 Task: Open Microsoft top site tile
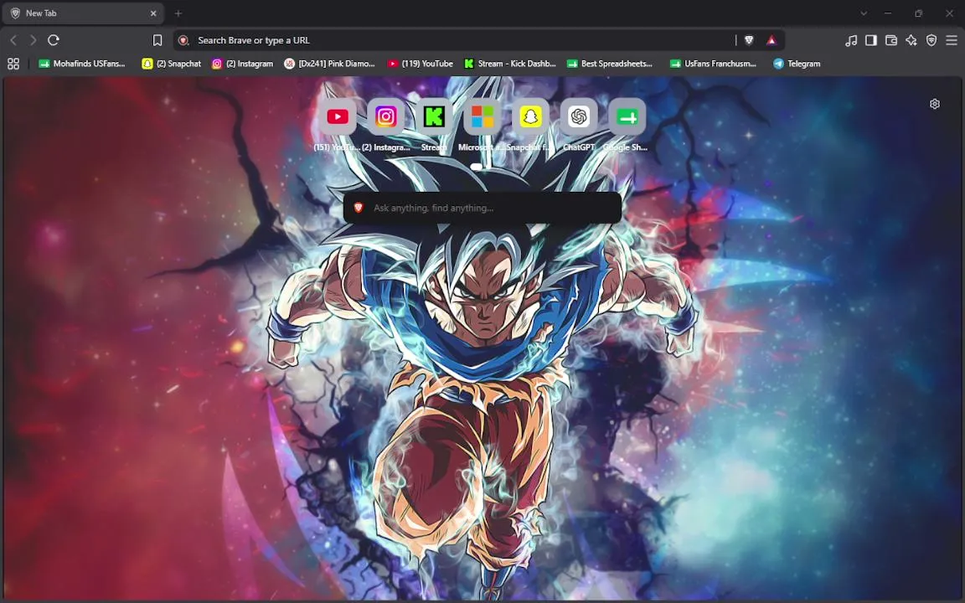482,116
